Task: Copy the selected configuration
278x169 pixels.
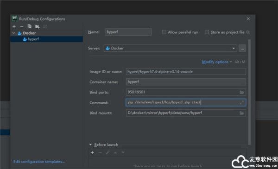Action: (30, 26)
